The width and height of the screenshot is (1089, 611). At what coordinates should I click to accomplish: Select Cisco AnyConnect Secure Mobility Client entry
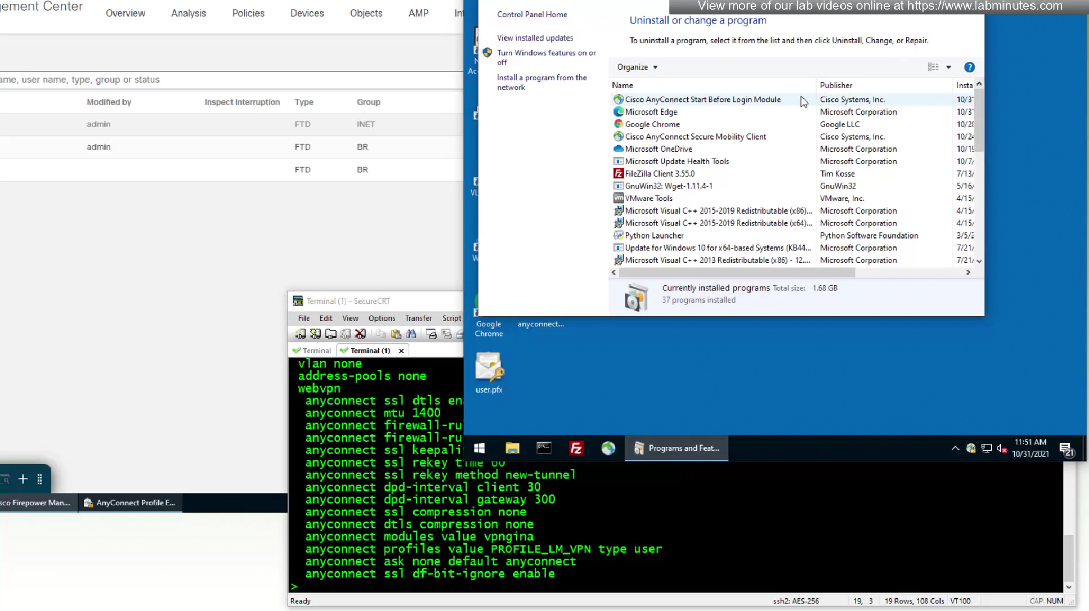695,137
